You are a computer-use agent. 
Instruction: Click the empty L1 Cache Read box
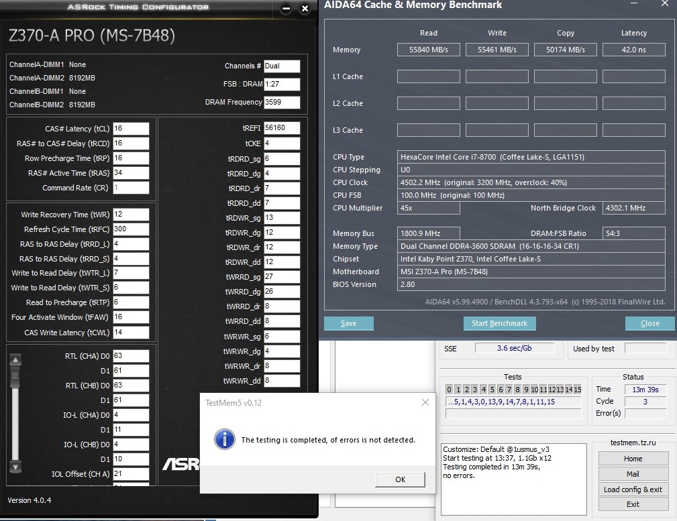click(428, 76)
